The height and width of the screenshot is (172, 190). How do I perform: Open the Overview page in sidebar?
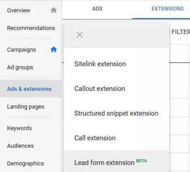(x=18, y=11)
